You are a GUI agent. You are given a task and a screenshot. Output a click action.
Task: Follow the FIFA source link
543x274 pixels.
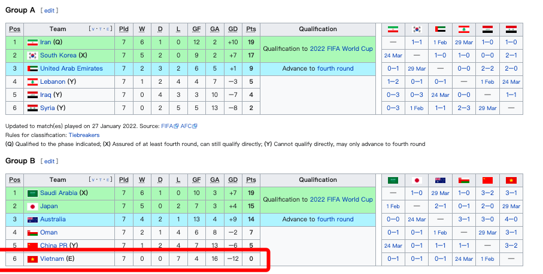[x=167, y=126]
